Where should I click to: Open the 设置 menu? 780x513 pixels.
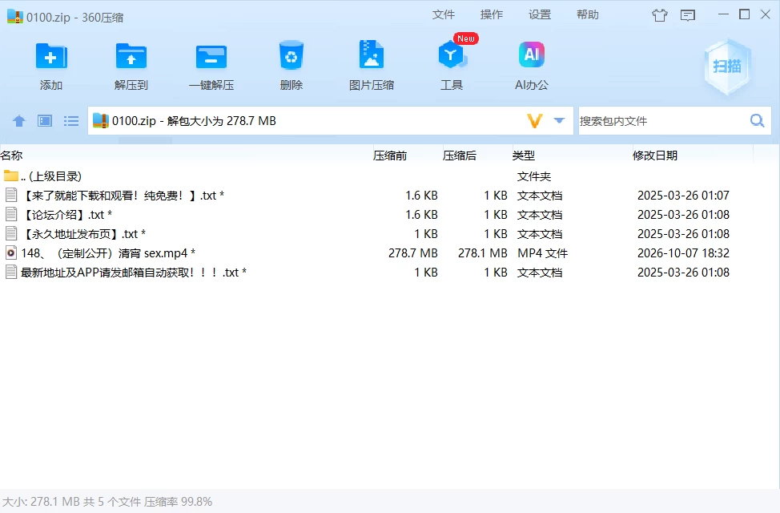coord(540,14)
